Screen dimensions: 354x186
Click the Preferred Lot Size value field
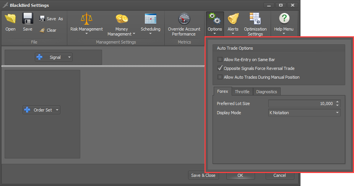pyautogui.click(x=302, y=104)
